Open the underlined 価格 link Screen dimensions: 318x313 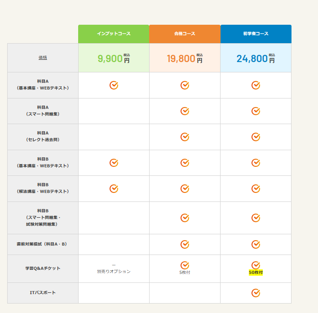click(x=43, y=58)
